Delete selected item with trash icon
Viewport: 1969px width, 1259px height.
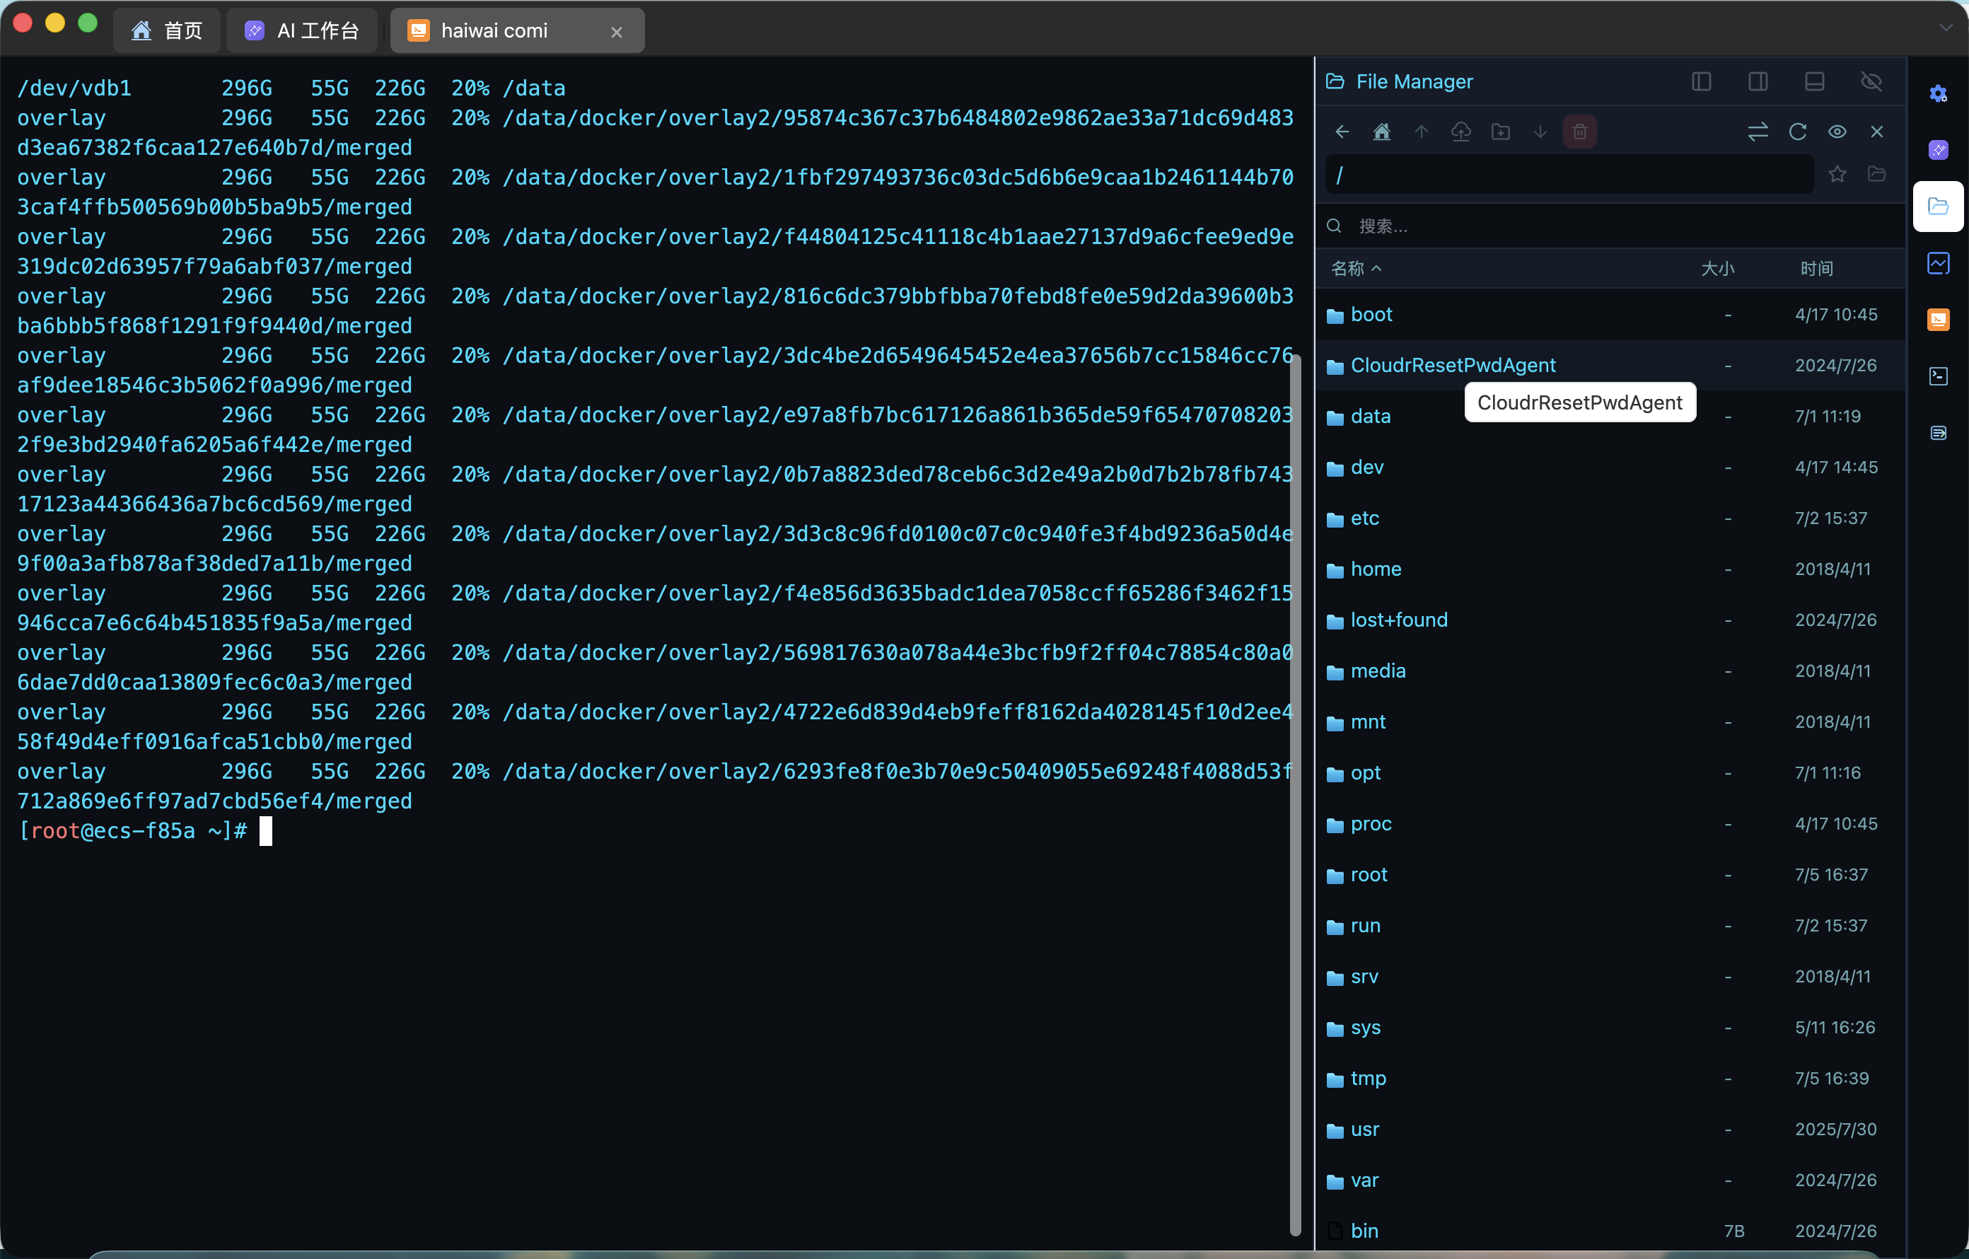1580,132
